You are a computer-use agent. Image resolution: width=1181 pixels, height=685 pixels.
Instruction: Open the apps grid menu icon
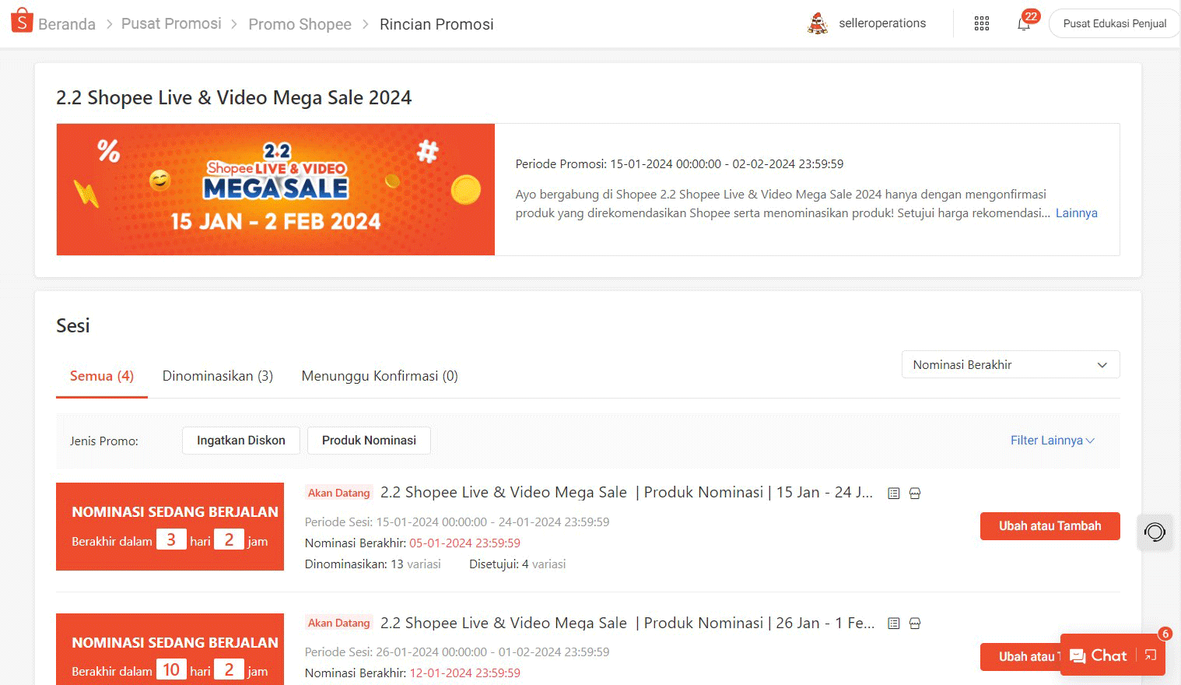point(981,23)
